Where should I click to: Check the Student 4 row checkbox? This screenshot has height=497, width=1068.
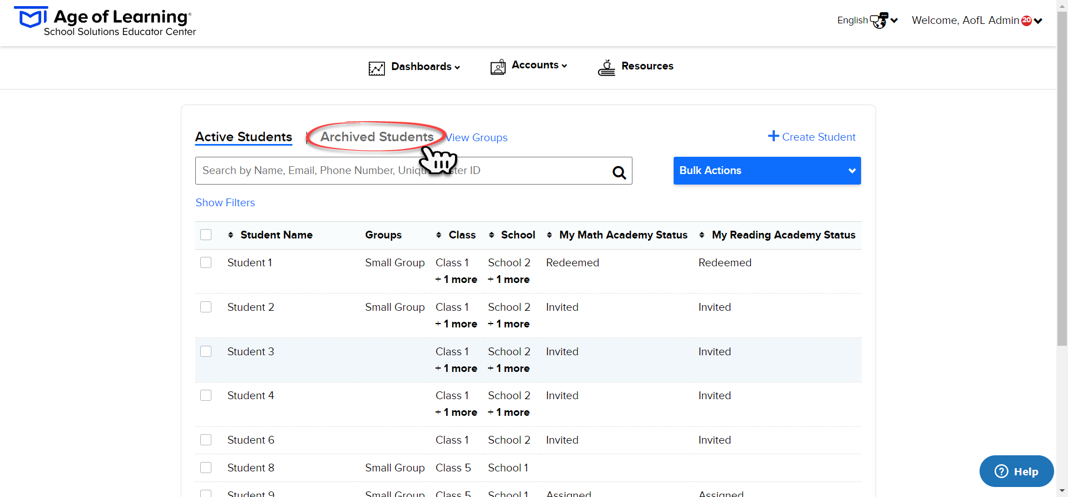(206, 395)
